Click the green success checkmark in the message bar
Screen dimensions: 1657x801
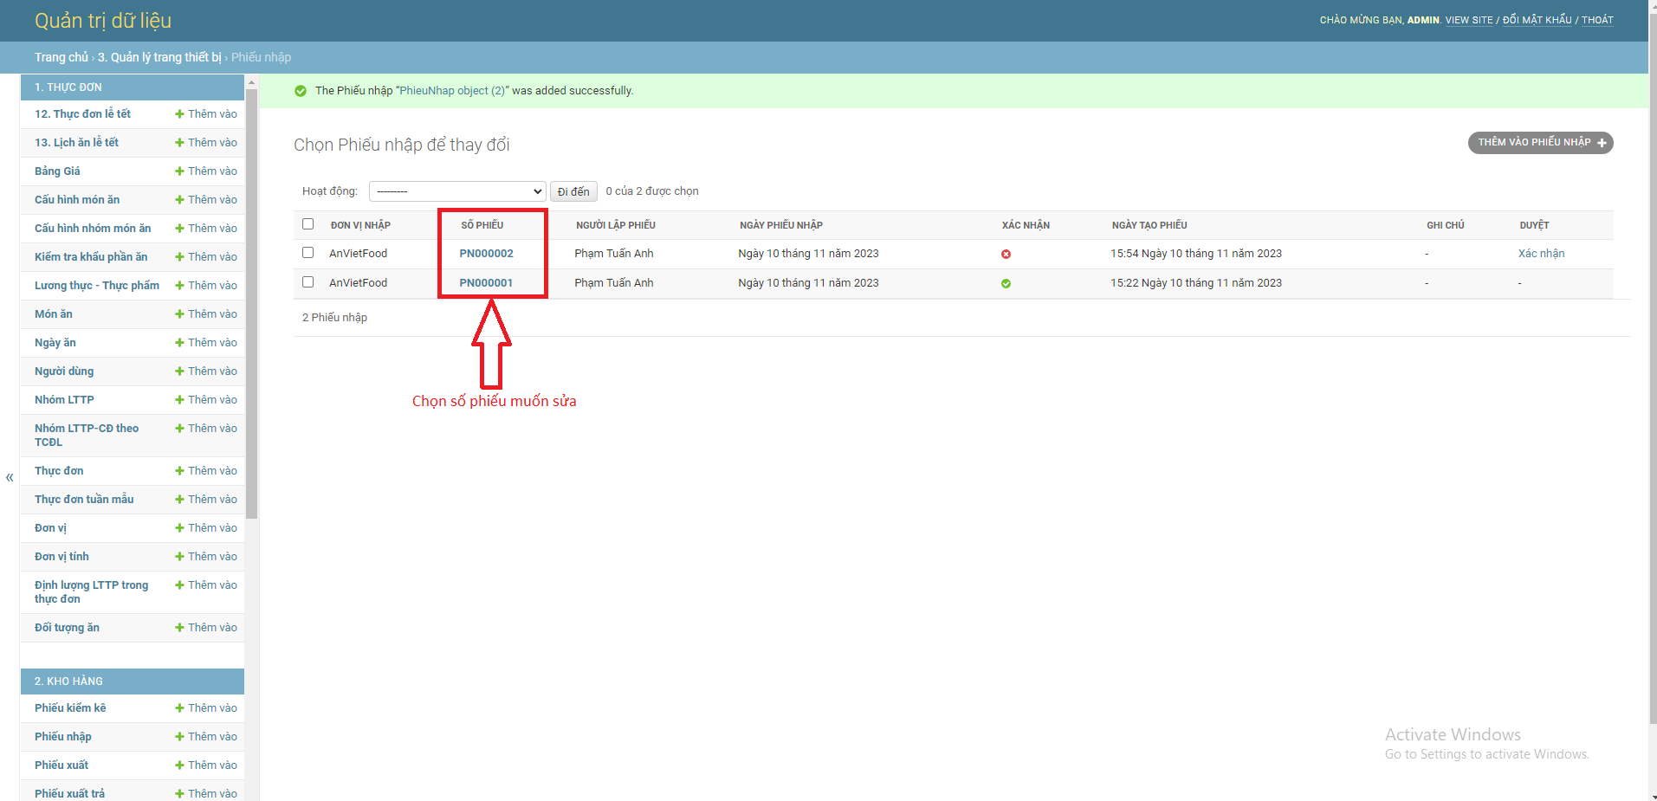[x=300, y=90]
